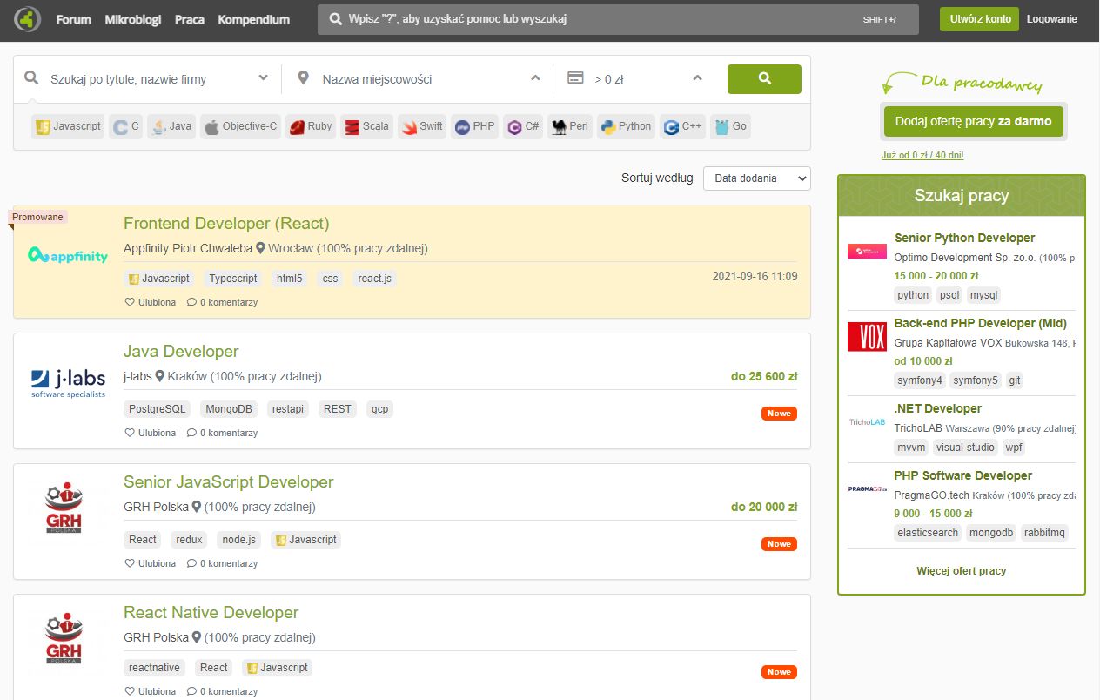This screenshot has width=1100, height=700.
Task: Filter offers by C++ chip
Action: click(x=683, y=126)
